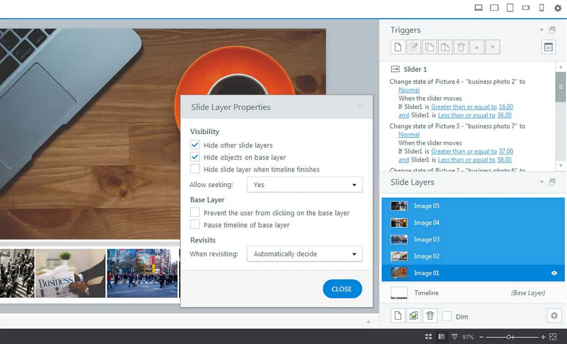Enable Hide slide layer when timeline finishes
The image size is (567, 344).
tap(195, 169)
